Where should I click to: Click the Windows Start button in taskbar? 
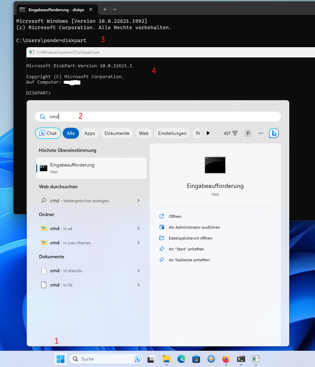tap(60, 359)
